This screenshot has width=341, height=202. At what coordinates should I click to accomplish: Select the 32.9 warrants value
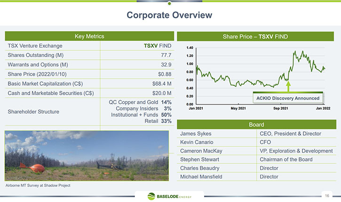click(x=166, y=65)
